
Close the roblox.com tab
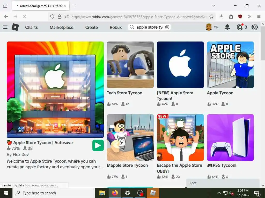click(65, 6)
